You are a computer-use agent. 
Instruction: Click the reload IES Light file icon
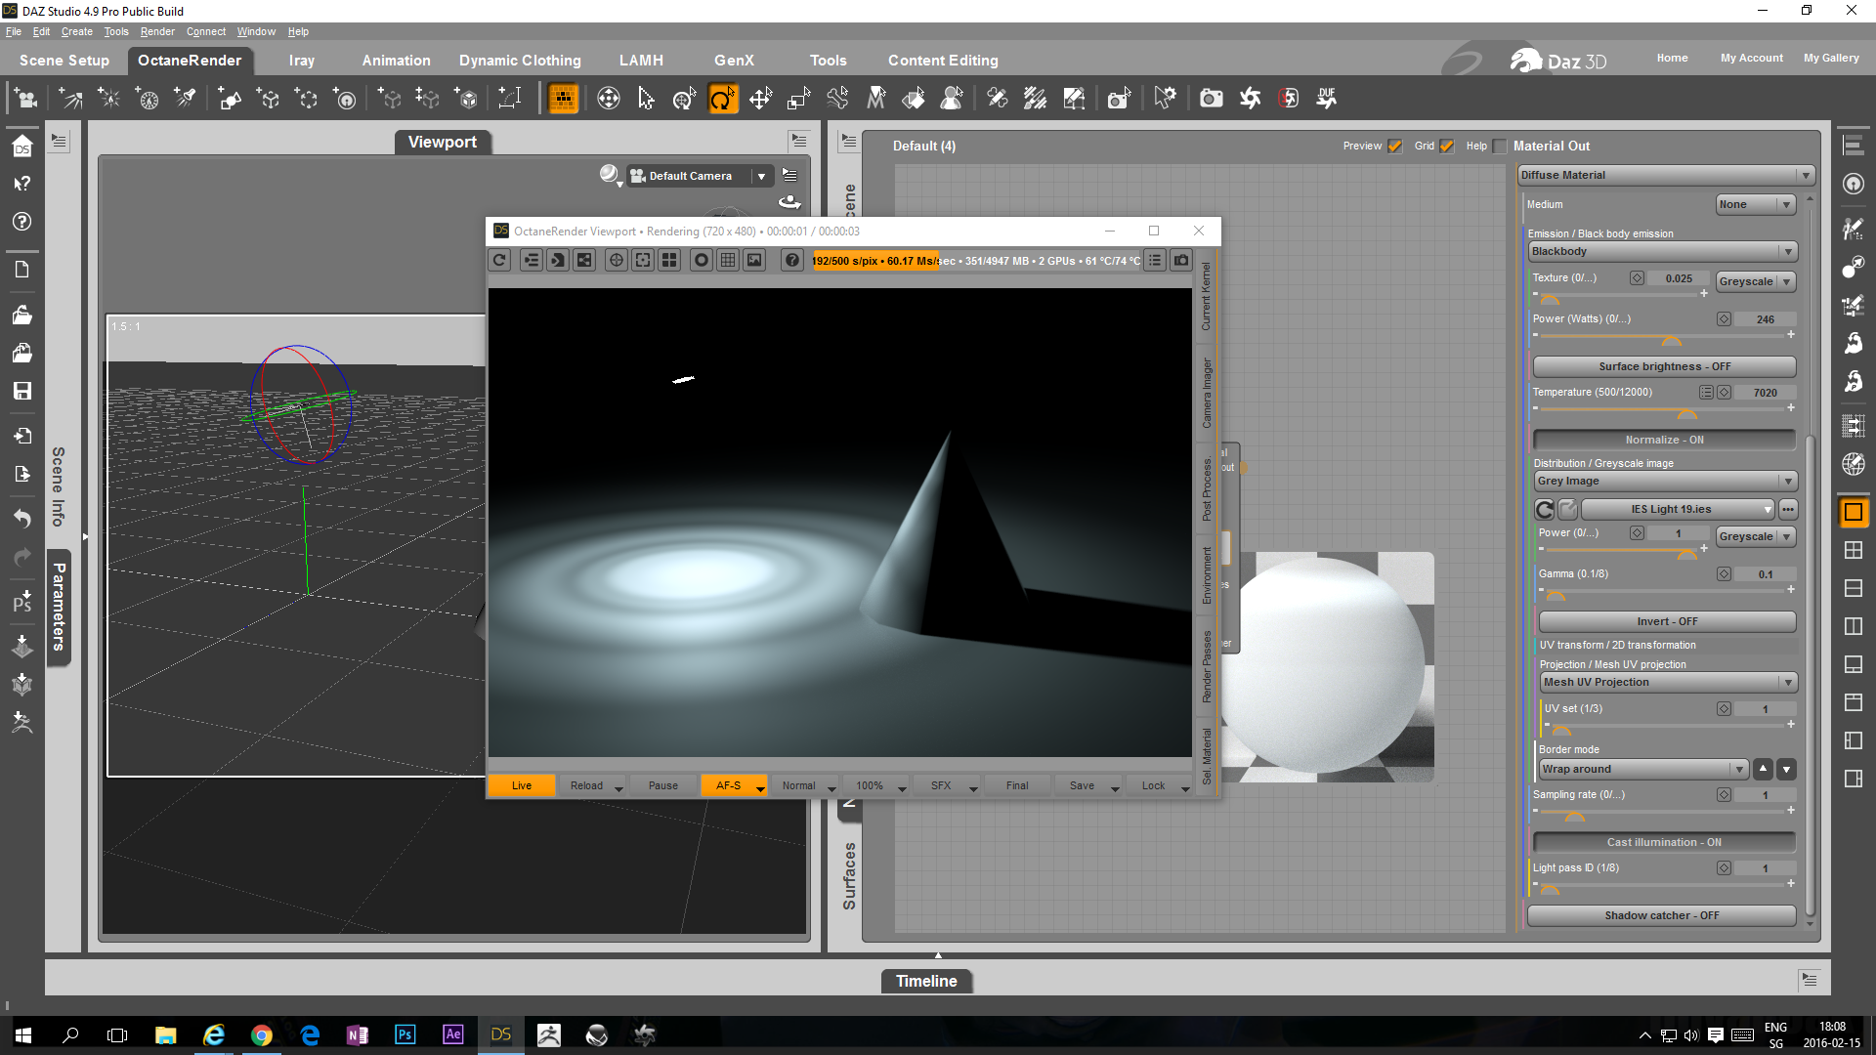click(1545, 509)
